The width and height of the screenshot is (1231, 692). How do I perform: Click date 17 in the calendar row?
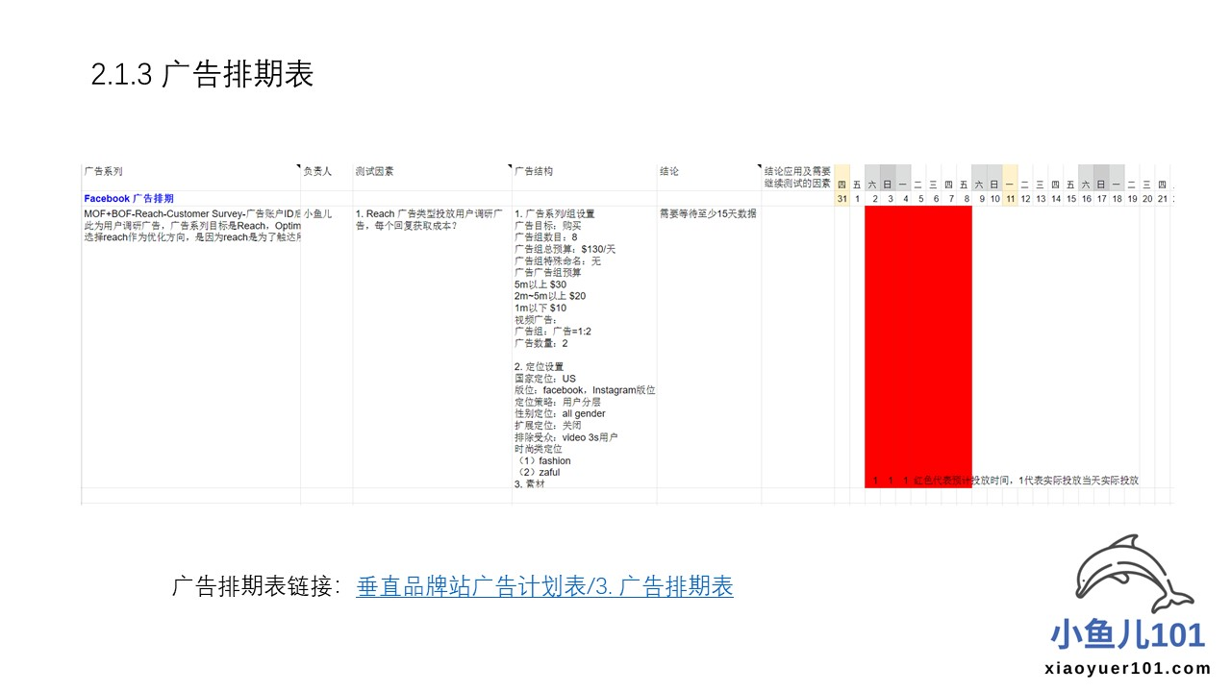coord(1101,199)
